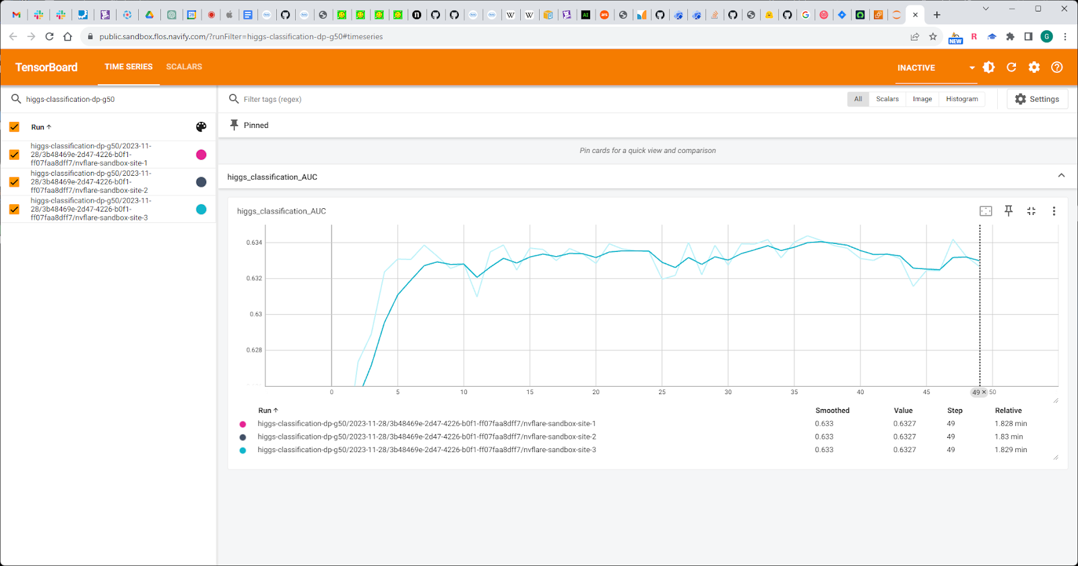This screenshot has width=1078, height=566.
Task: Sort the legend table by Run column
Action: coord(267,410)
